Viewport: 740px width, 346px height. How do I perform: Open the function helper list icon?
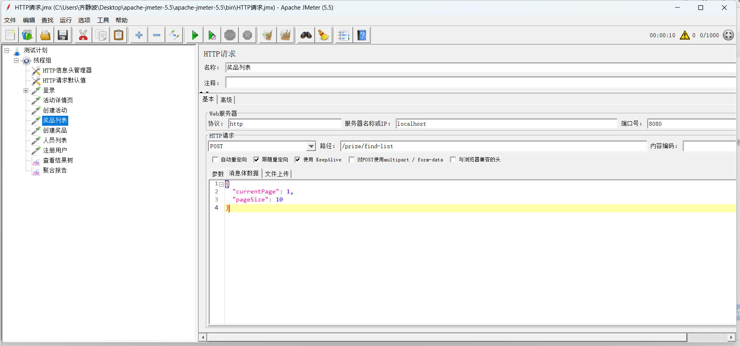coord(344,35)
